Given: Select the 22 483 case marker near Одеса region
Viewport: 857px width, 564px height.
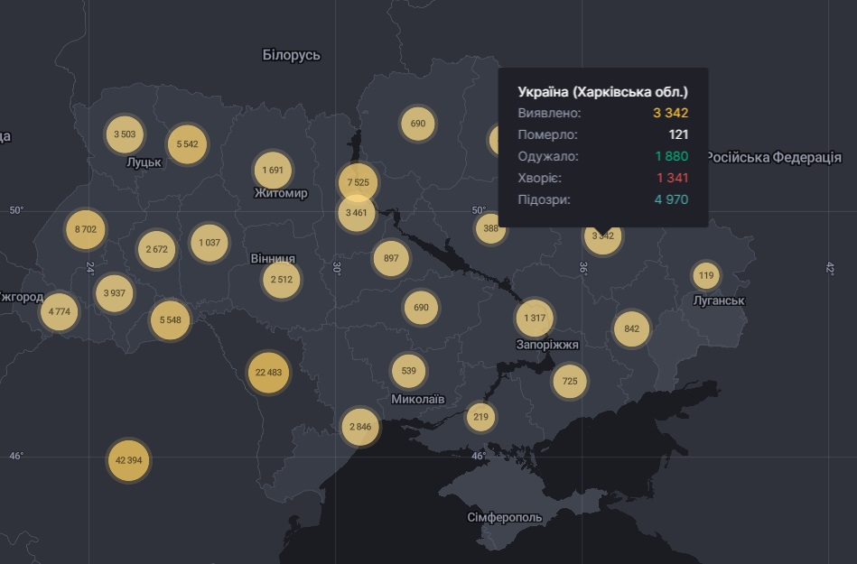Looking at the screenshot, I should [268, 372].
